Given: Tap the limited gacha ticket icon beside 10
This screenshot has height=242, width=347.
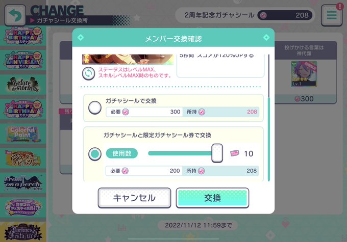Looking at the screenshot, I should [x=235, y=153].
